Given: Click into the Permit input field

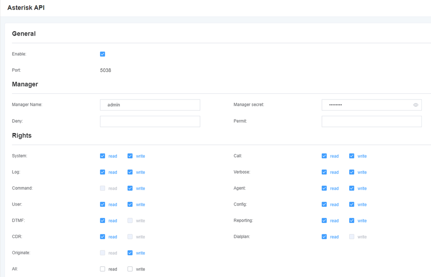Looking at the screenshot, I should (x=372, y=122).
